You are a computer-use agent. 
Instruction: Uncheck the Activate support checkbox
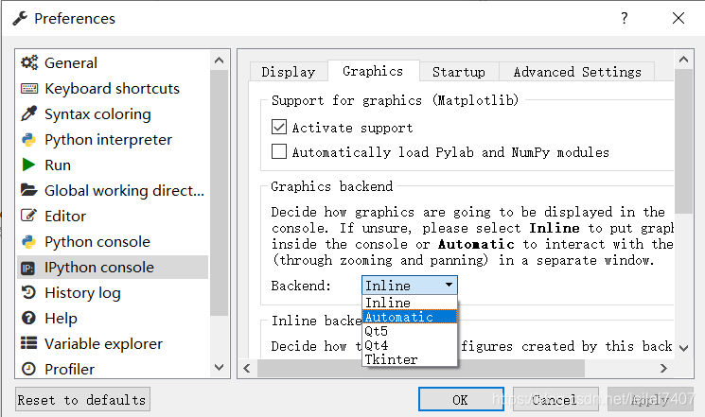[x=279, y=127]
